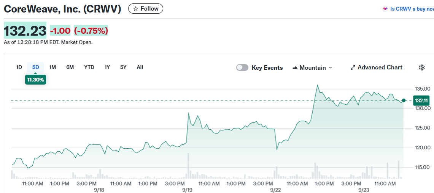The height and width of the screenshot is (193, 434).
Task: Toggle the Key Events switch
Action: pos(242,67)
